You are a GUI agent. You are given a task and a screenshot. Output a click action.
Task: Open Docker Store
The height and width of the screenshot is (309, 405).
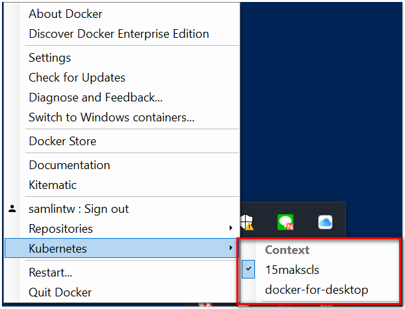point(121,141)
